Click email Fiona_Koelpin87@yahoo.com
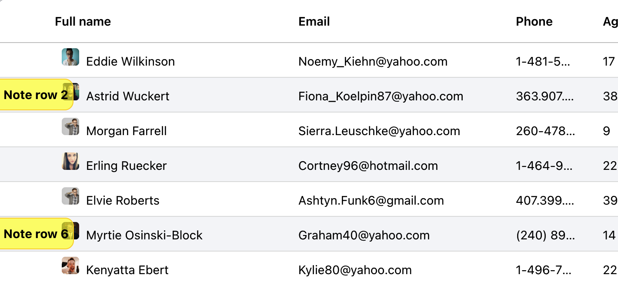The width and height of the screenshot is (618, 285). pyautogui.click(x=381, y=96)
